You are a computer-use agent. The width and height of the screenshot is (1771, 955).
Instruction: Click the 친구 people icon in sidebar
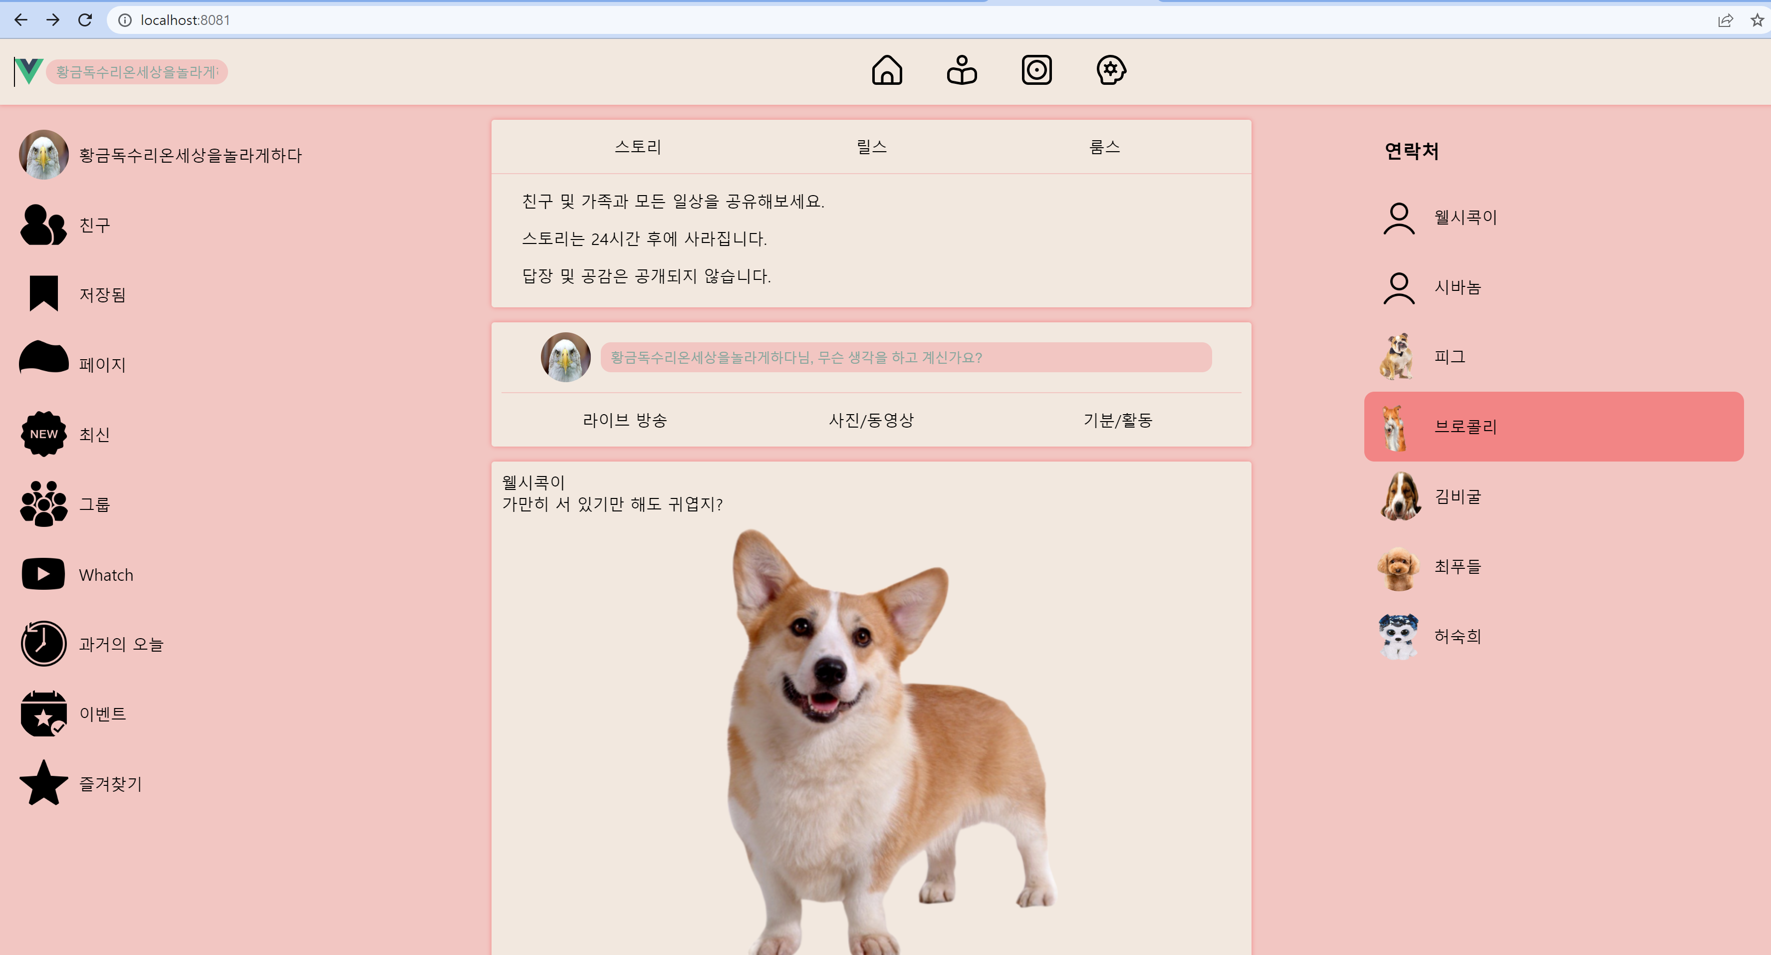click(x=44, y=225)
